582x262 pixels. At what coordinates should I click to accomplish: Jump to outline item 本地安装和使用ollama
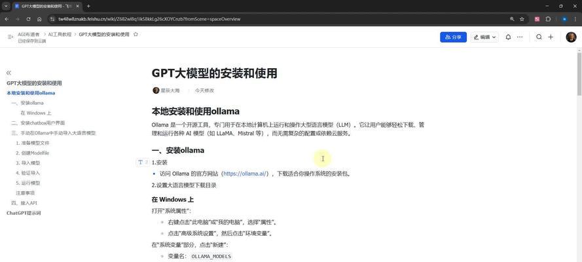click(x=31, y=93)
